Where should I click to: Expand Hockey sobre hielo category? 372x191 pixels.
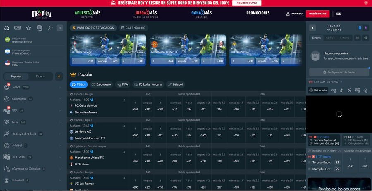(x=33, y=134)
